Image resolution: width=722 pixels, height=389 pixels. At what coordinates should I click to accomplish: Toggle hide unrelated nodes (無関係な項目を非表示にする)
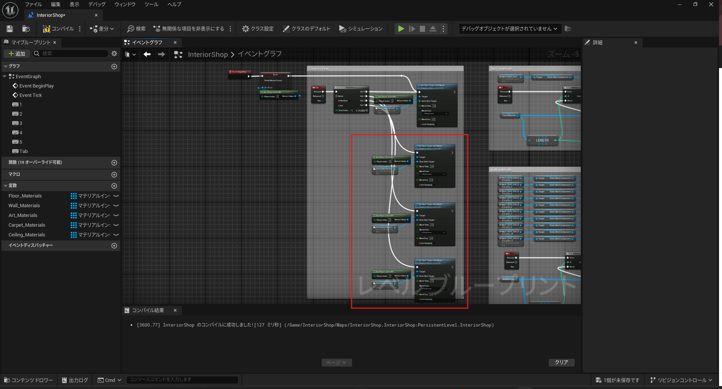[189, 29]
